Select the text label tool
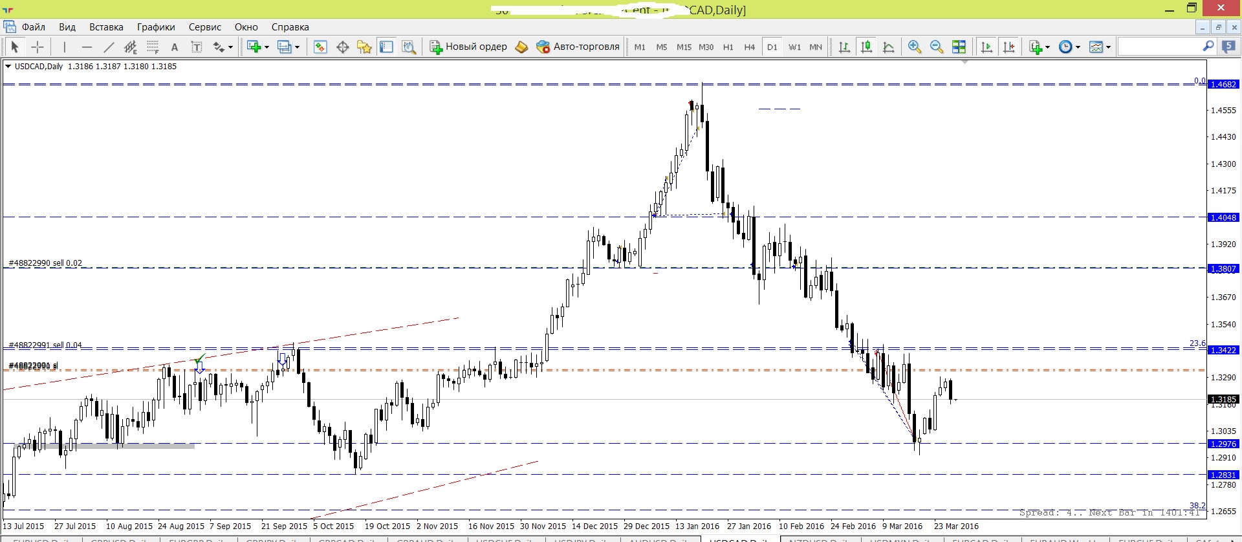1242x542 pixels. (x=197, y=47)
